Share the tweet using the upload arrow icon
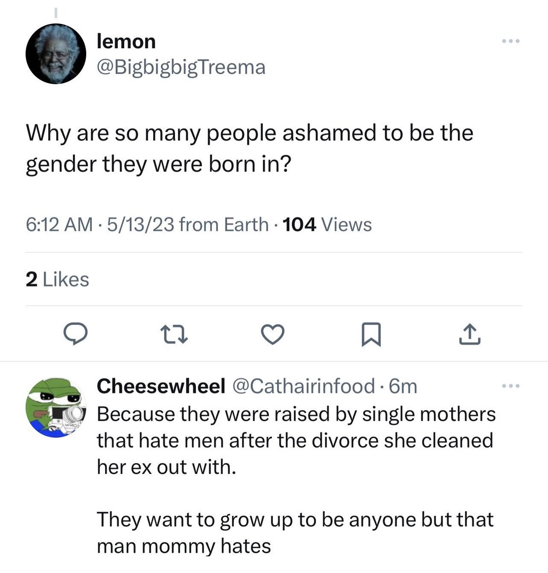The image size is (548, 573). point(470,334)
